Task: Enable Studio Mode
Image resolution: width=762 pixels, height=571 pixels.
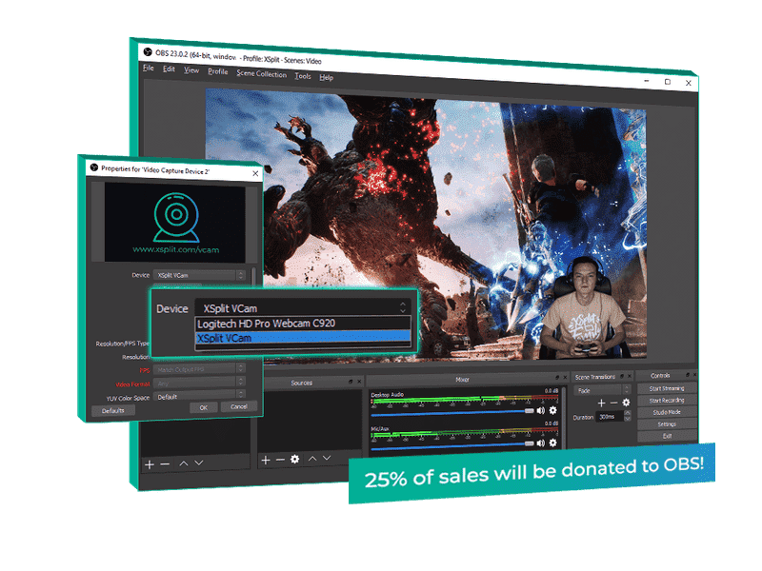Action: pos(665,412)
